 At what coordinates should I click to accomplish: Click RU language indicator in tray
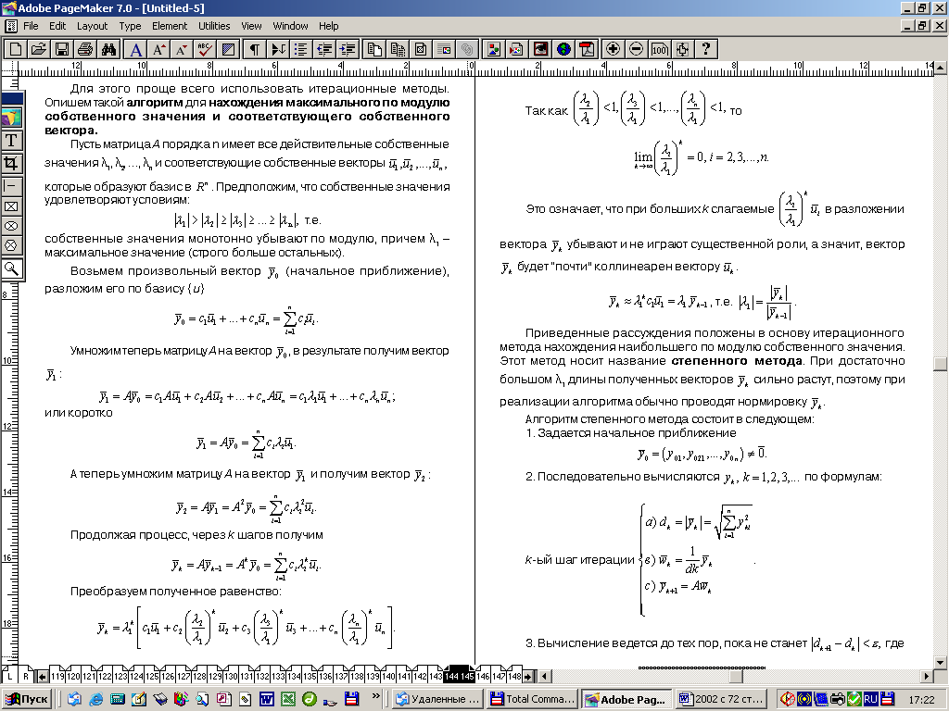click(x=870, y=699)
